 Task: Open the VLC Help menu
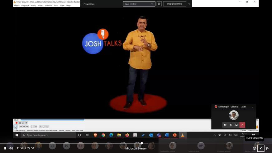pyautogui.click(x=69, y=6)
